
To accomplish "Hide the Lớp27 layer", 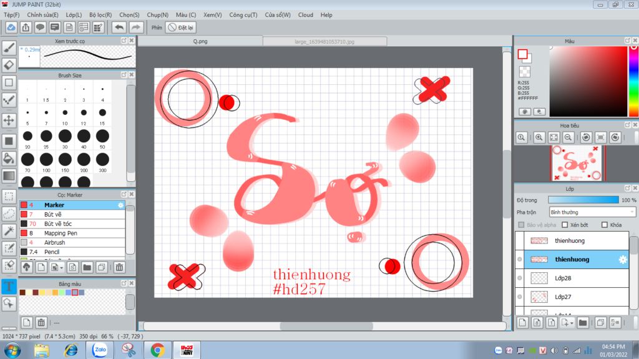I will pyautogui.click(x=520, y=297).
